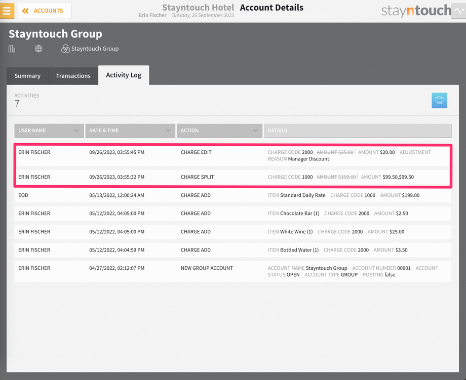This screenshot has height=380, width=466.
Task: Click the linked-circles group icon
Action: [x=65, y=49]
